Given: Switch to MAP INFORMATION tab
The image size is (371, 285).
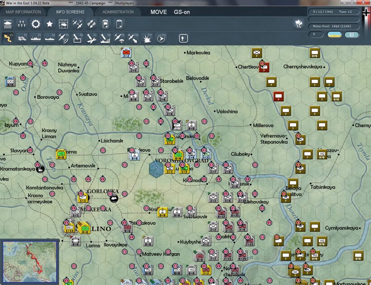Looking at the screenshot, I should pos(23,12).
